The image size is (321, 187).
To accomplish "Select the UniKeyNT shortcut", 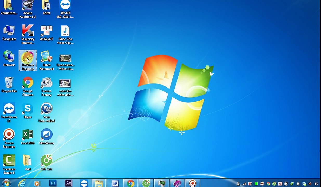I will tap(46, 33).
